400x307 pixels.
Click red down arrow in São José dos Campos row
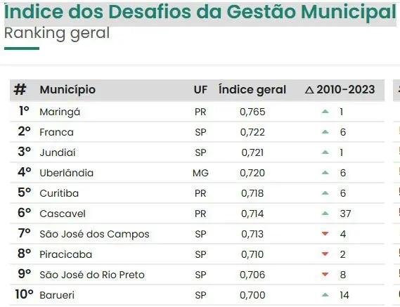pyautogui.click(x=325, y=233)
